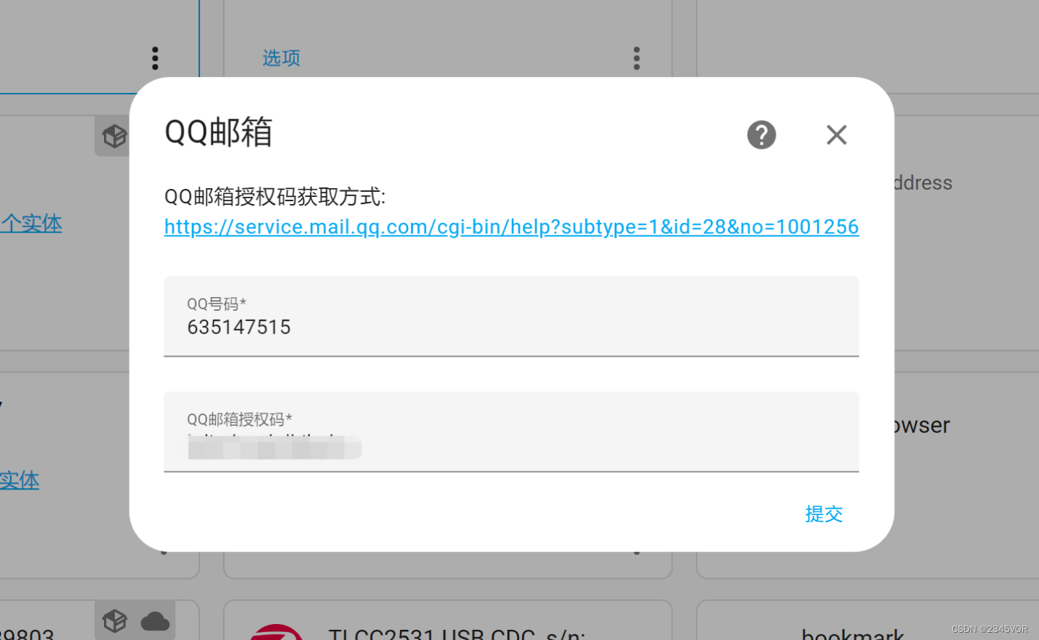Click the 实体 link on the left card
This screenshot has width=1039, height=640.
point(20,480)
